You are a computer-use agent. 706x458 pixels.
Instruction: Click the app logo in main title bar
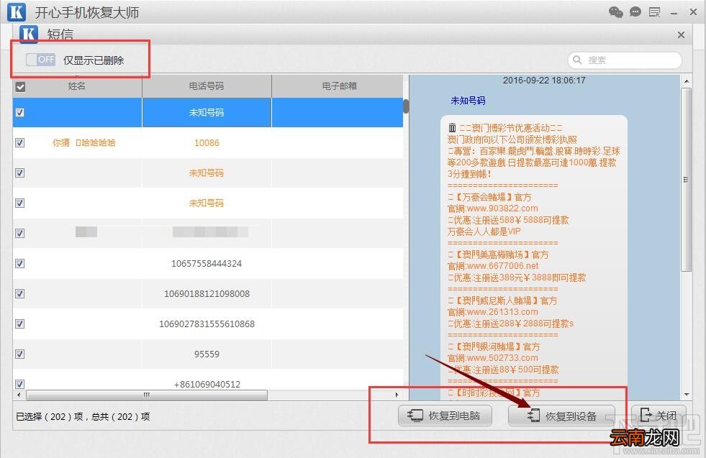coord(17,12)
